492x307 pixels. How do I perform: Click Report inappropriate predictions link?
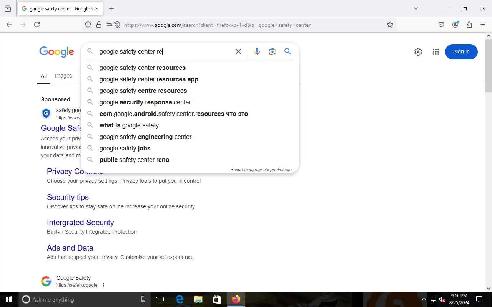261,170
